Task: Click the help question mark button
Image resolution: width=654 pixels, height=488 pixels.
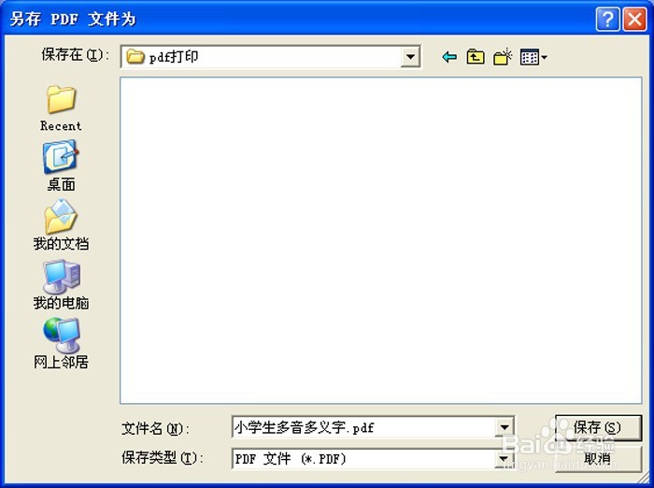Action: 607,20
